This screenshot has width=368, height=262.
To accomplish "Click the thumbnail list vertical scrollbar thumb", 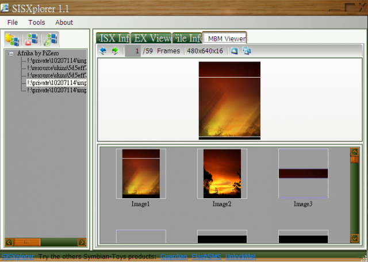I will pyautogui.click(x=354, y=160).
